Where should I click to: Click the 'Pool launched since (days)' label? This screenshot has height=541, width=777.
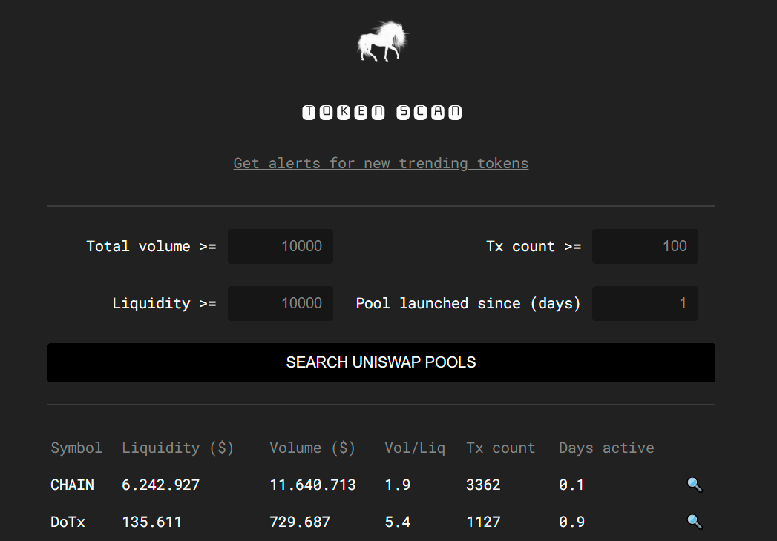pos(468,303)
